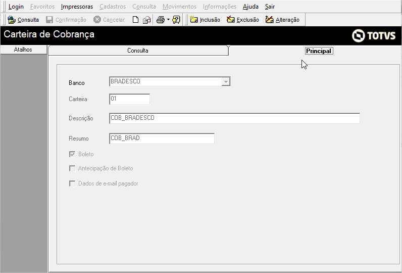
Task: Select the Principal tab
Action: [319, 51]
